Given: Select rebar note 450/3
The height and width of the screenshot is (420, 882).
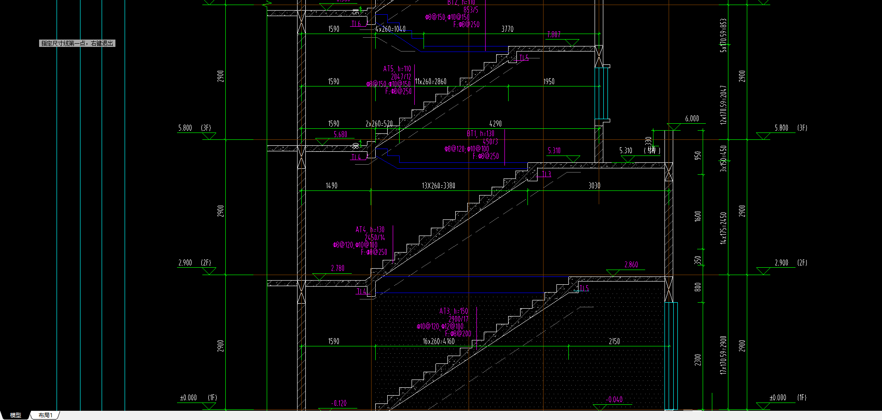Looking at the screenshot, I should pos(490,142).
